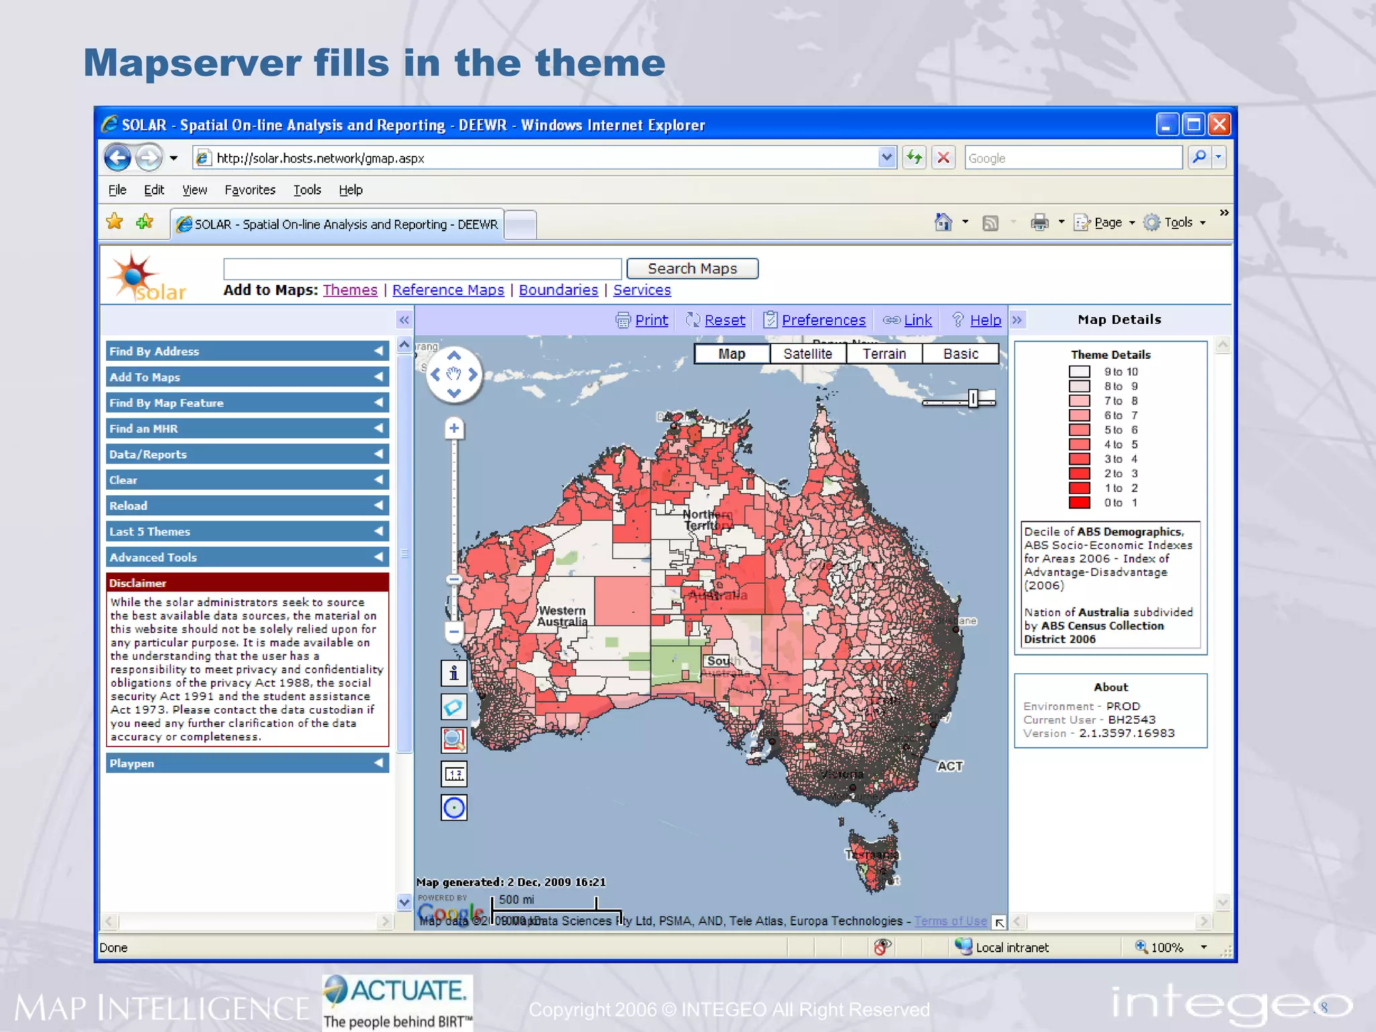Switch map view to Basic
This screenshot has width=1376, height=1032.
pyautogui.click(x=961, y=354)
